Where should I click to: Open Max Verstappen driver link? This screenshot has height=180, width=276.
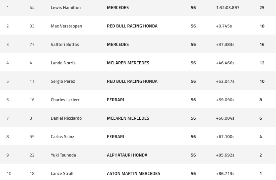tap(66, 26)
